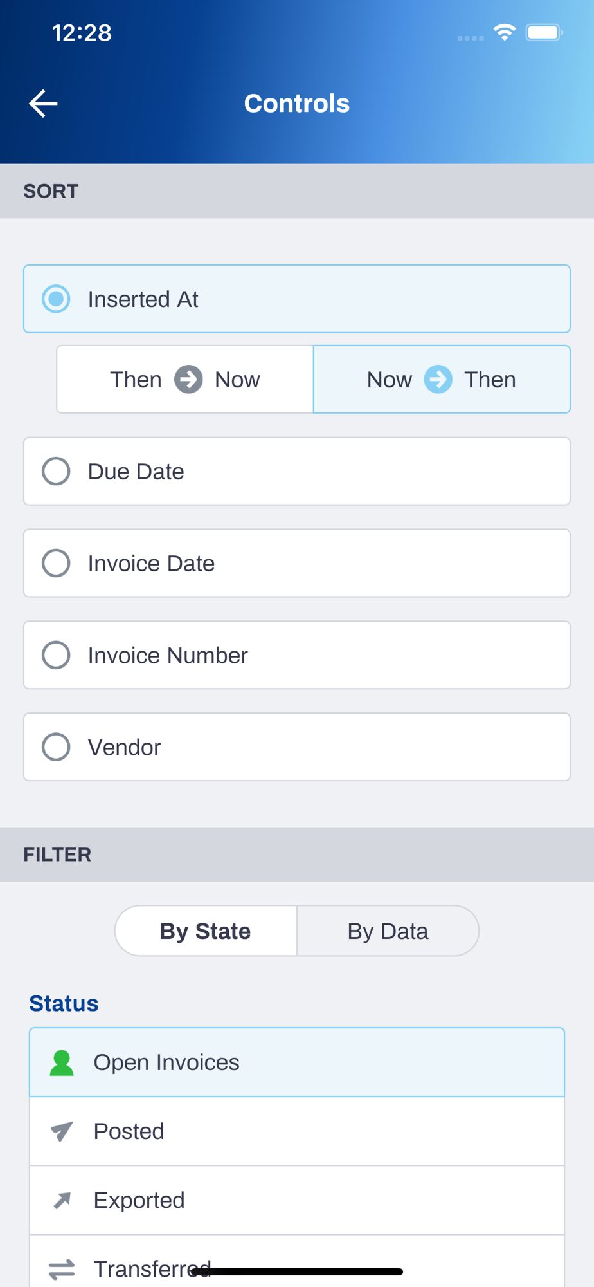Screen dimensions: 594x1287
Task: Tap the back arrow icon
Action: (x=44, y=104)
